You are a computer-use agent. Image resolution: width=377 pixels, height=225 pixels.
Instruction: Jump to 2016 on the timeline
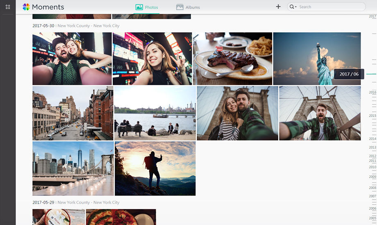coord(372,92)
